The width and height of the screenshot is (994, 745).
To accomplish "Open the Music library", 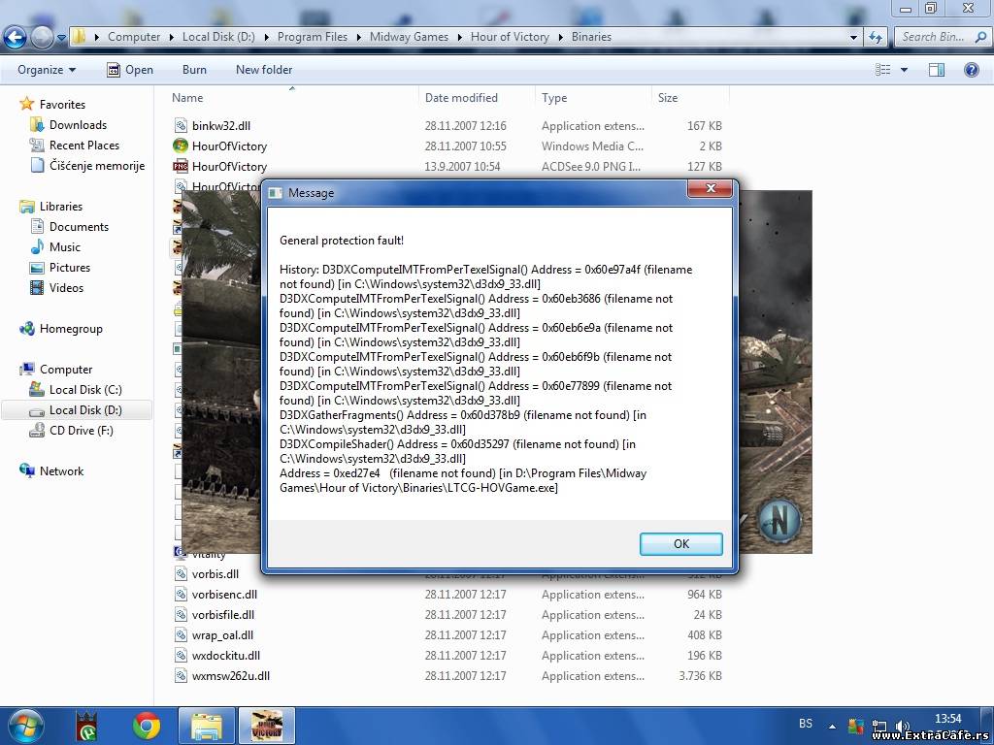I will (x=65, y=247).
